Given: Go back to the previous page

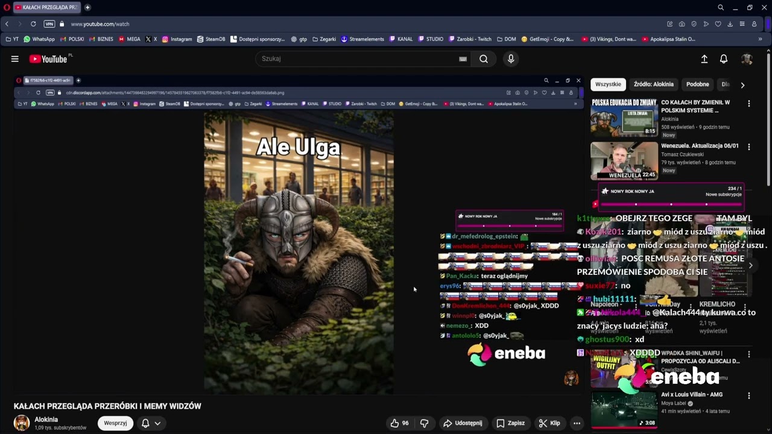Looking at the screenshot, I should pos(7,24).
